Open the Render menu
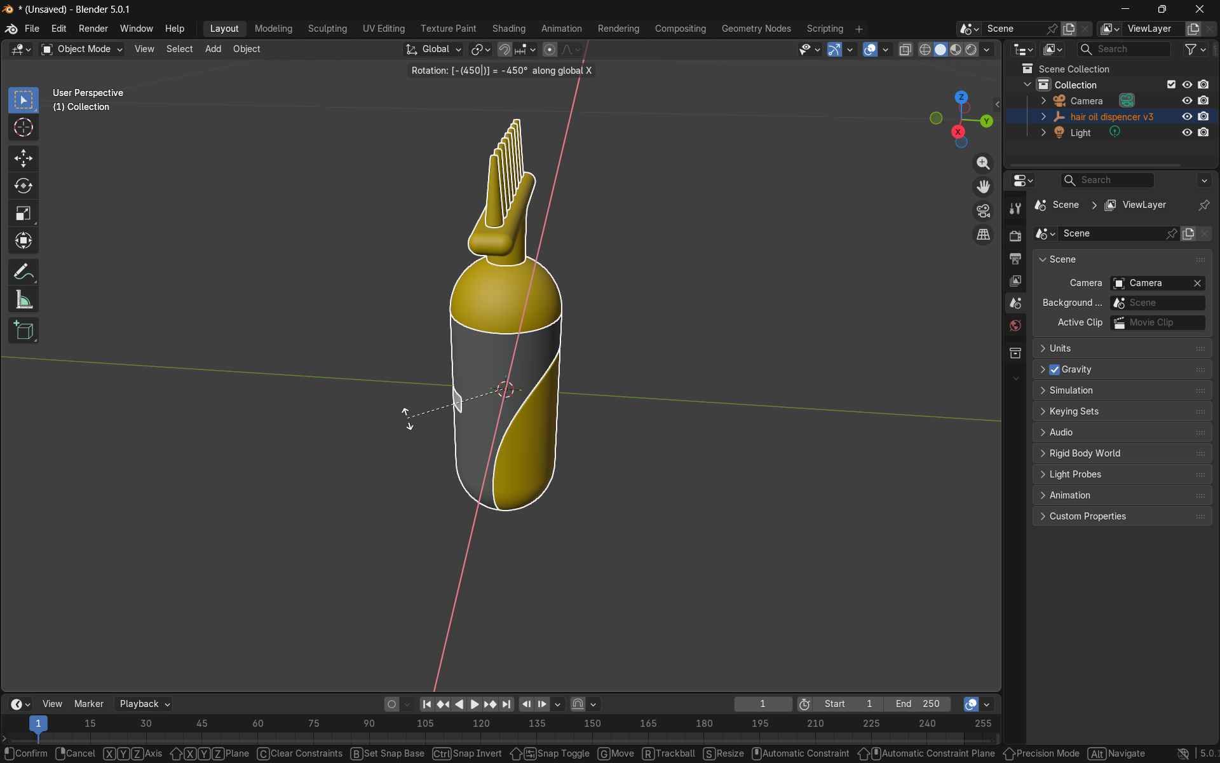The image size is (1220, 763). (93, 29)
